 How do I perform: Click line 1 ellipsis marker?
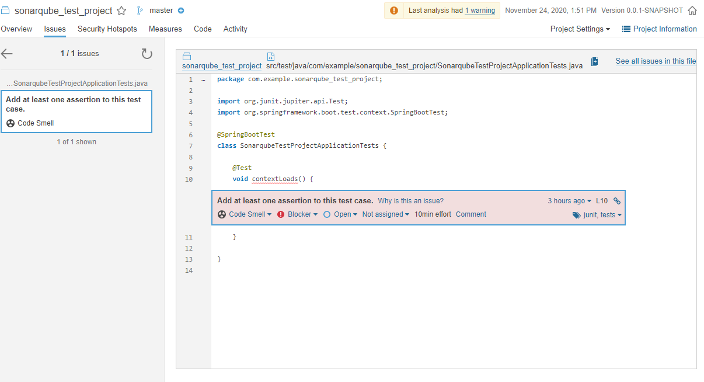point(203,79)
